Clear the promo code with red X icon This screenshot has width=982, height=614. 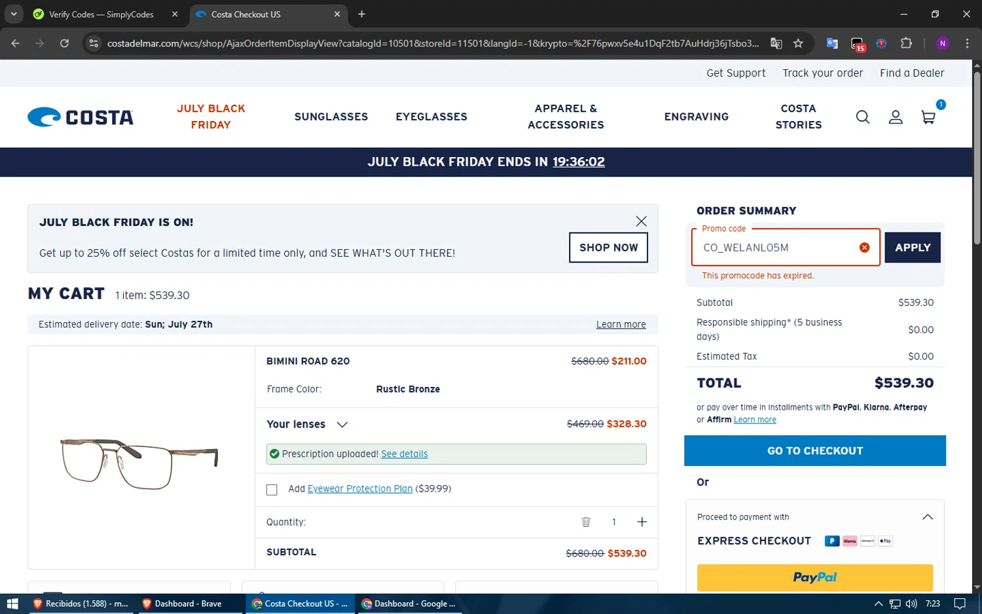click(864, 247)
